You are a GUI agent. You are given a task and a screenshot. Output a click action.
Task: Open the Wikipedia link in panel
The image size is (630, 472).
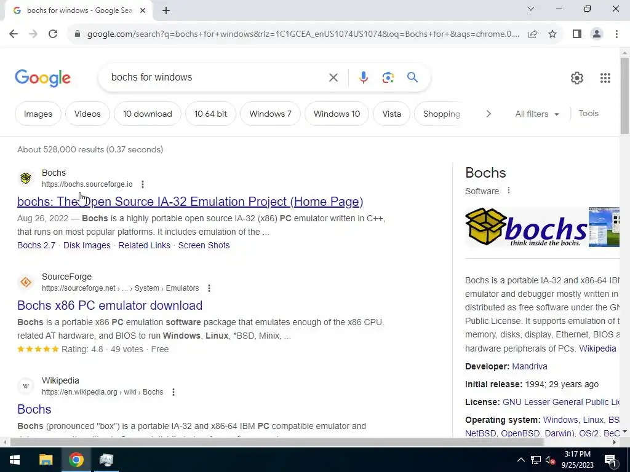[597, 348]
